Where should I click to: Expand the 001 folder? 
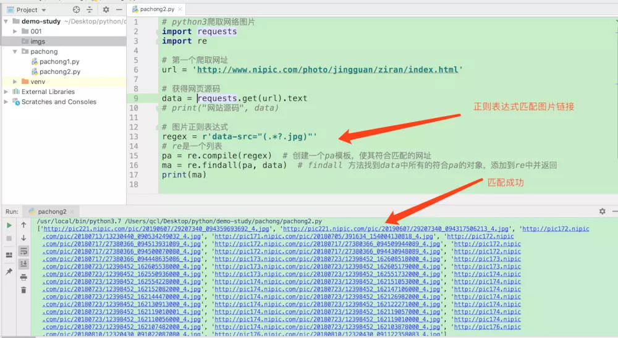(15, 31)
